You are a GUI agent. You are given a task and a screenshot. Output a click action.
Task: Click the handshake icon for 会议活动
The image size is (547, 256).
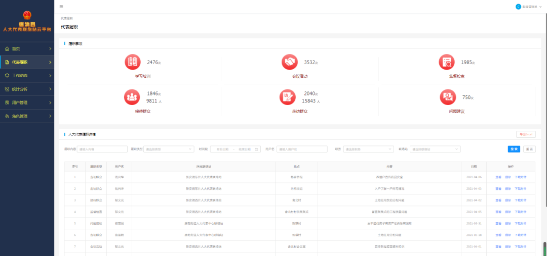click(290, 62)
